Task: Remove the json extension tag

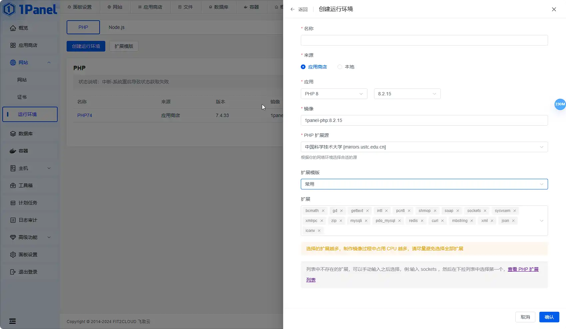Action: click(513, 221)
